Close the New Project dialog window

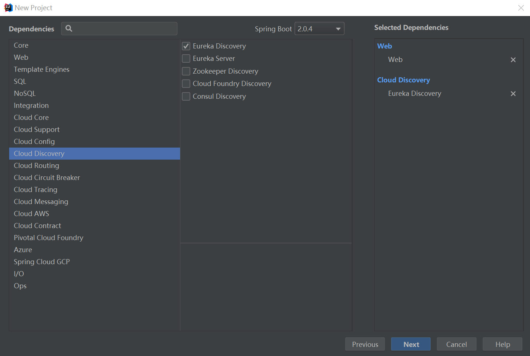(521, 8)
